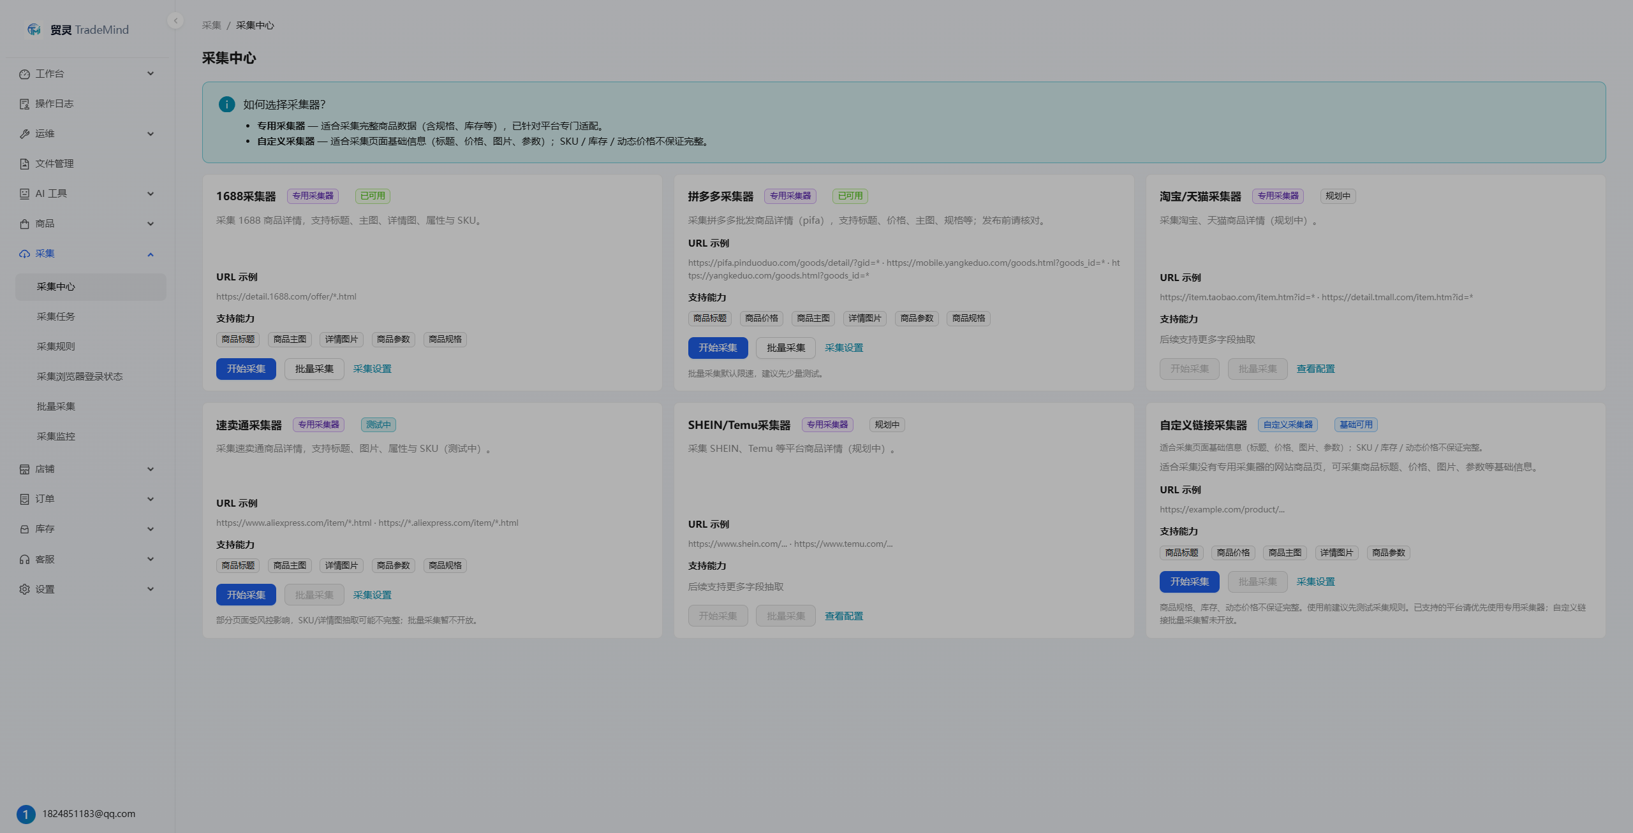Start collecting with the 拼多多采集器

pos(718,348)
